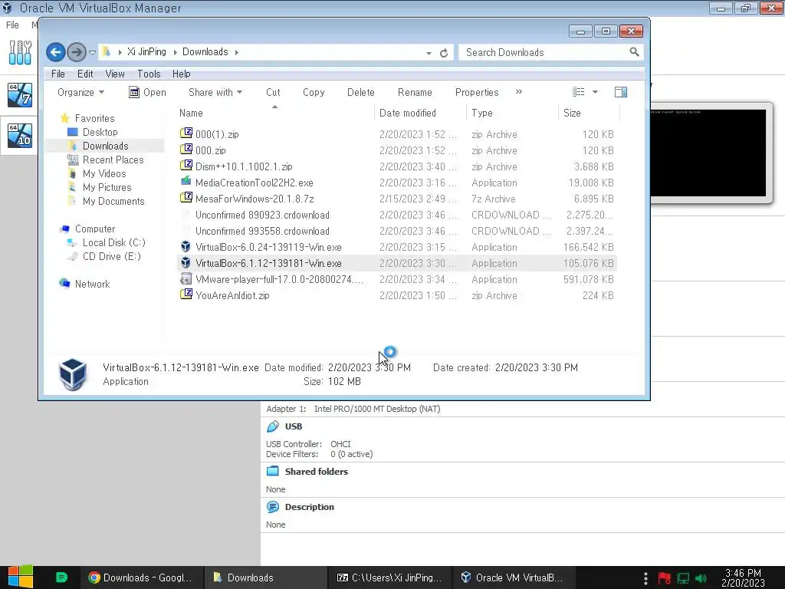Viewport: 785px width, 589px height.
Task: Click the Forward arrow in Explorer
Action: [x=77, y=52]
